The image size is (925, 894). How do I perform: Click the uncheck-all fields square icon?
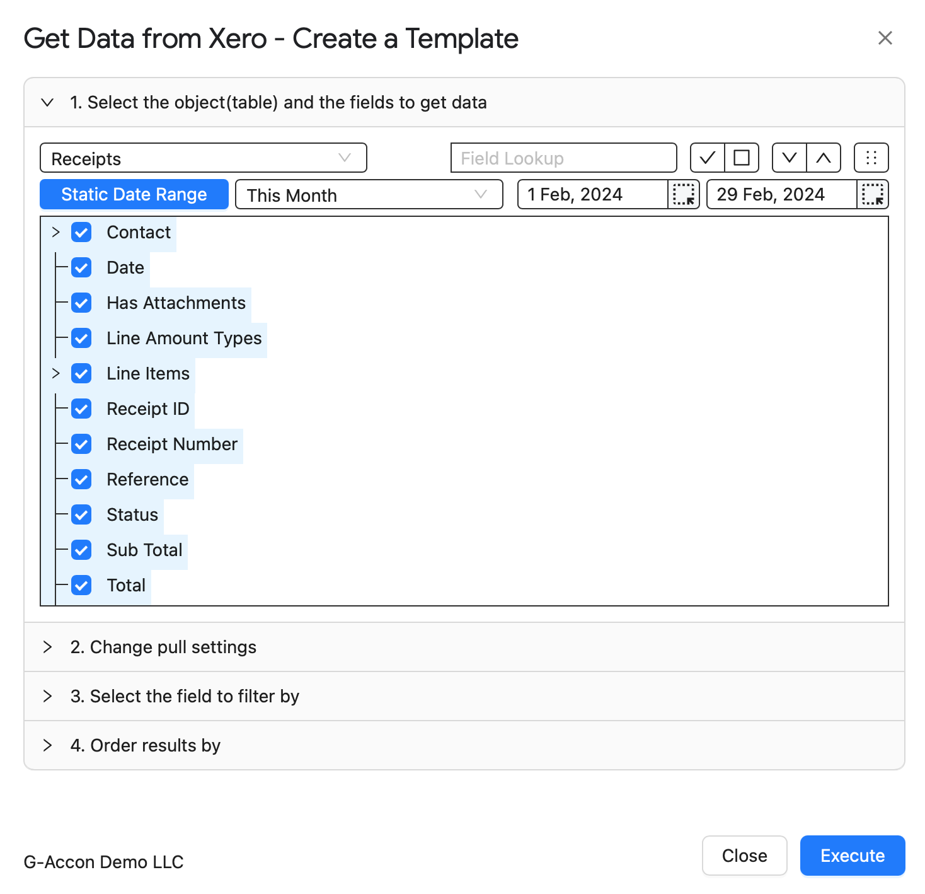(742, 158)
